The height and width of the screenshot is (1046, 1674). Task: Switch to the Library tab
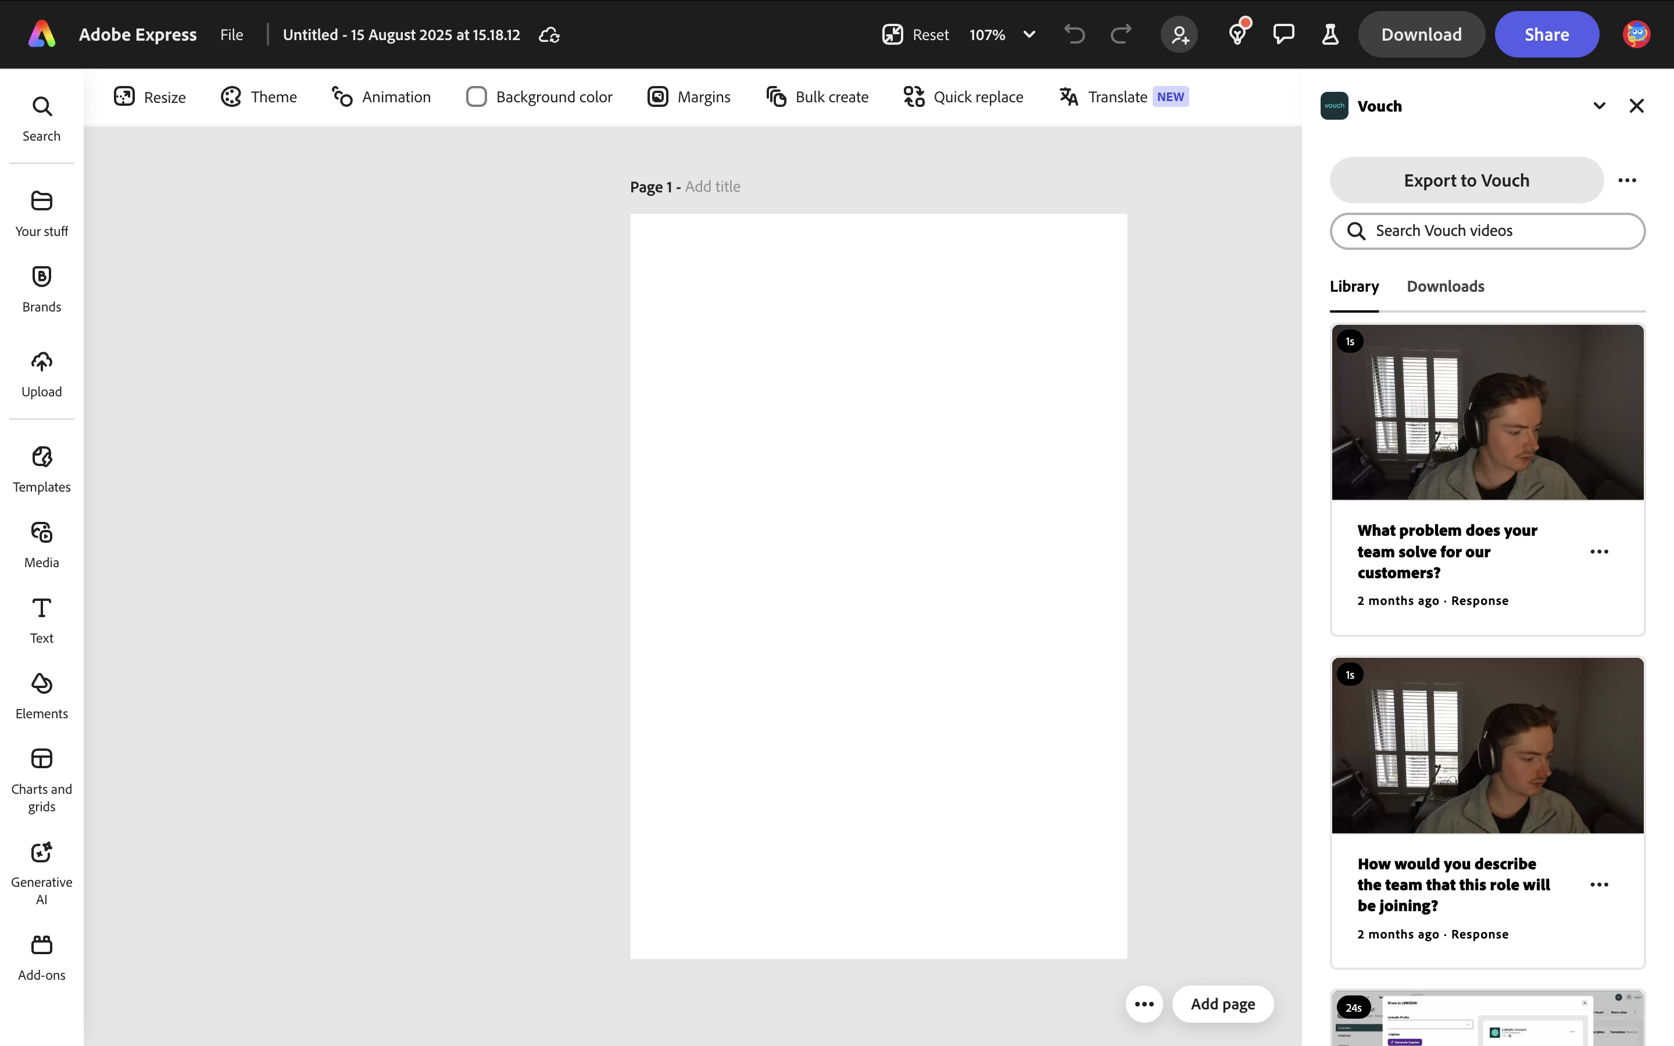[x=1354, y=286]
